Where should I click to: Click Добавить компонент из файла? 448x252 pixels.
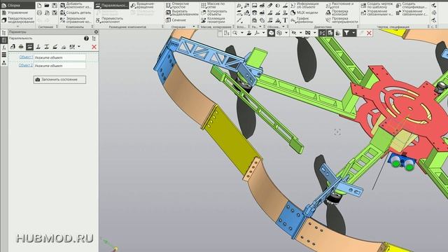pos(76,5)
